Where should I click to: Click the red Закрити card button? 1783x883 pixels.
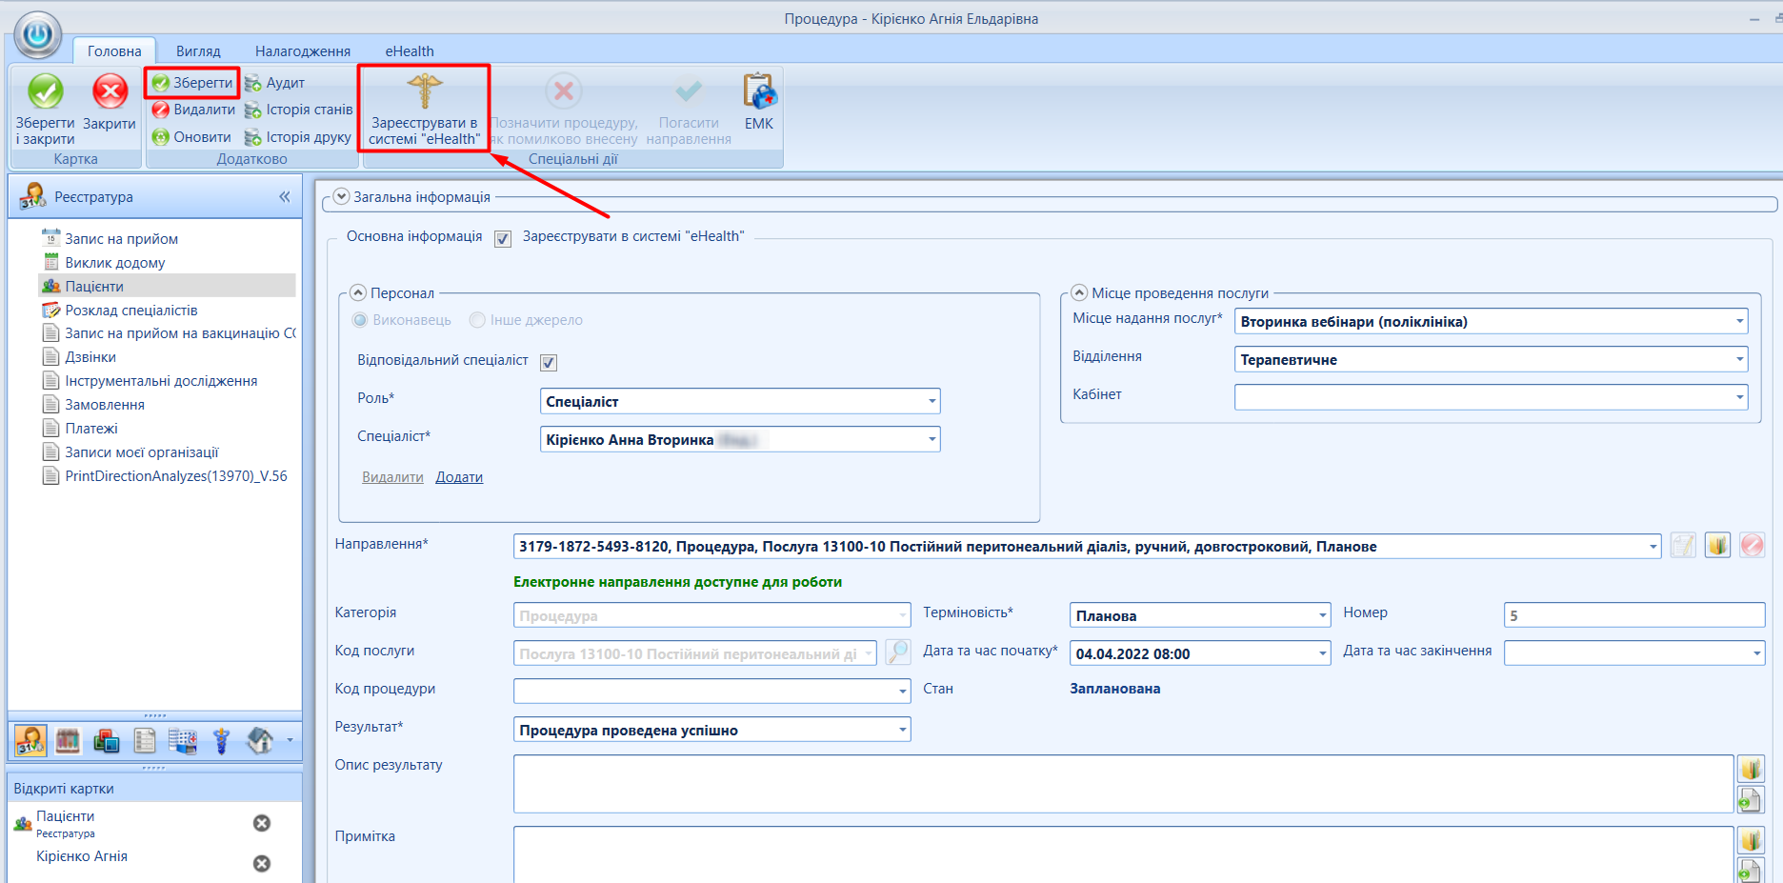tap(110, 103)
